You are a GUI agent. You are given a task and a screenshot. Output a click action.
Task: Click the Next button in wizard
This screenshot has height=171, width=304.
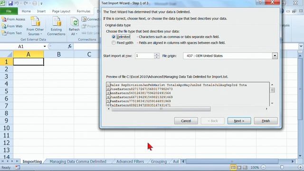tap(239, 121)
